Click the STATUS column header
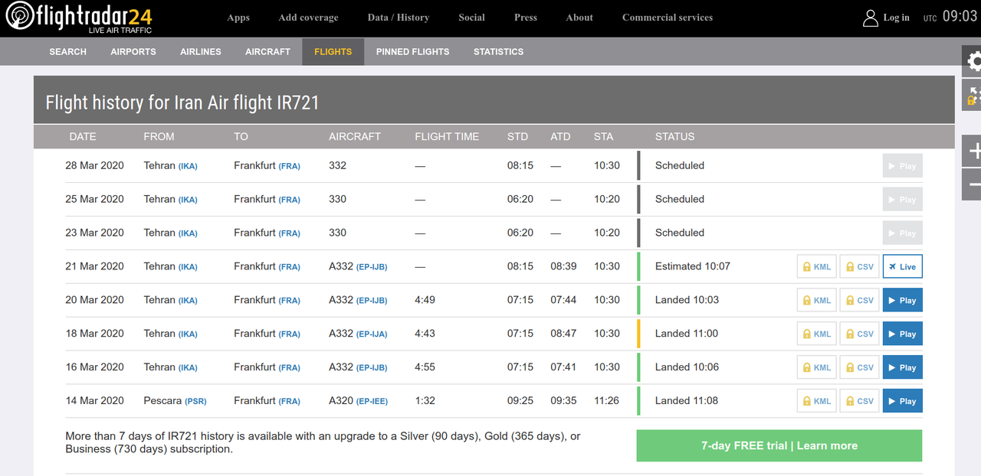This screenshot has height=476, width=981. click(x=675, y=136)
